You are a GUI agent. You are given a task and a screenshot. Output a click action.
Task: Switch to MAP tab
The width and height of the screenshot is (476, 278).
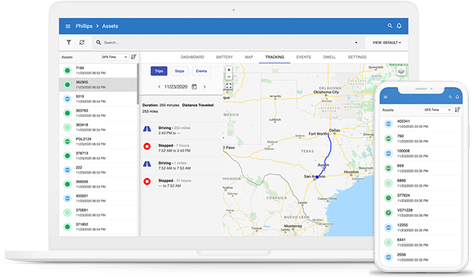click(249, 57)
